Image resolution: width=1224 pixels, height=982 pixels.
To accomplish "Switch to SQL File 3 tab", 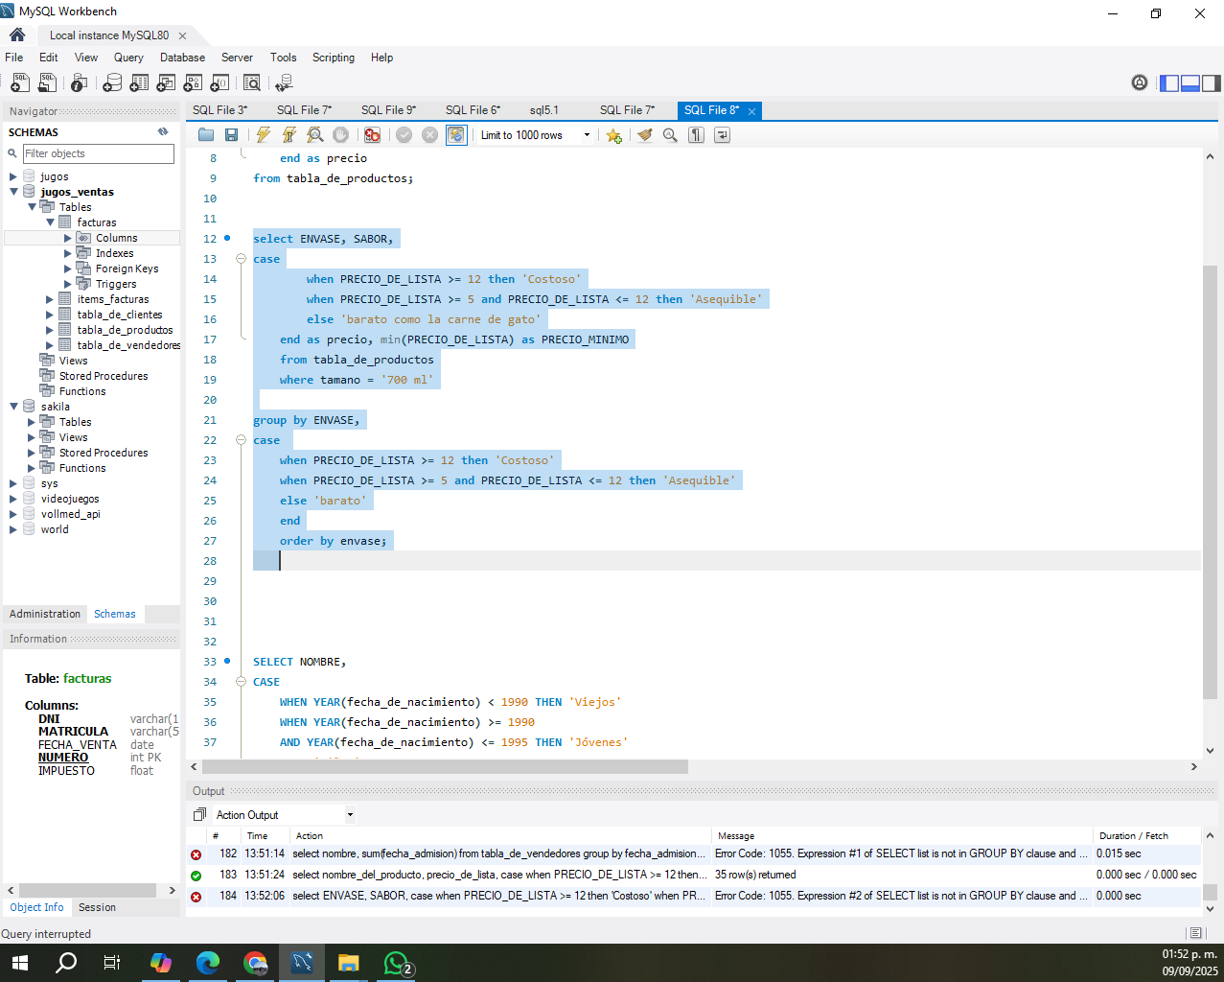I will coord(219,110).
